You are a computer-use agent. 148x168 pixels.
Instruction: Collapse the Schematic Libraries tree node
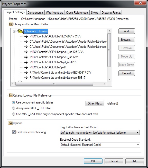[x=14, y=31]
